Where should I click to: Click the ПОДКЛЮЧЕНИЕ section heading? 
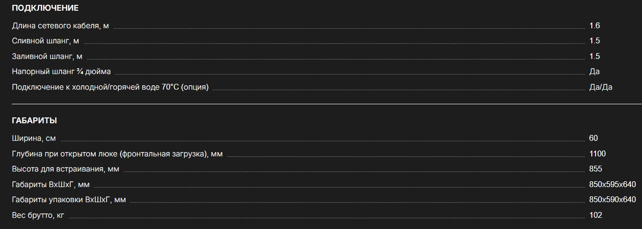pos(45,8)
